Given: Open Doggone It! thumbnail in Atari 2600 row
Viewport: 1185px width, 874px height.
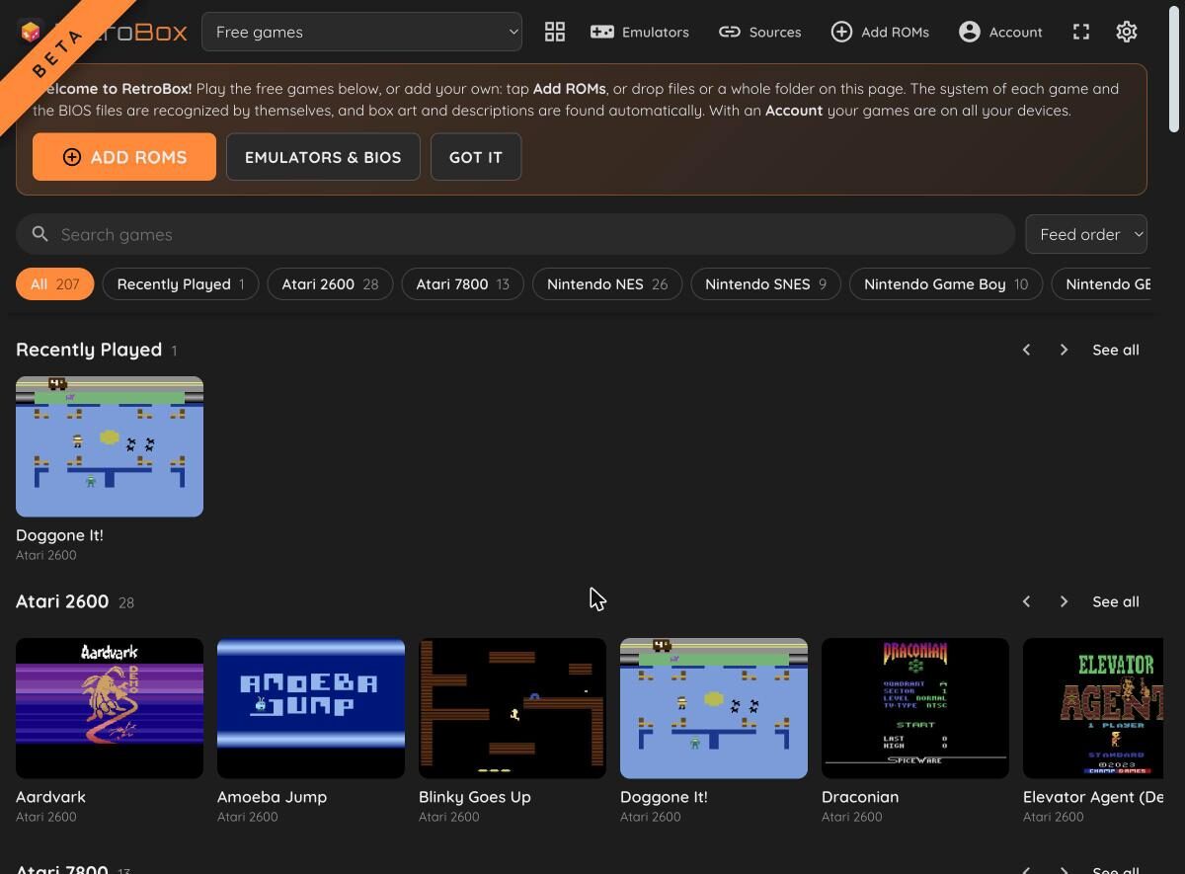Looking at the screenshot, I should point(714,708).
